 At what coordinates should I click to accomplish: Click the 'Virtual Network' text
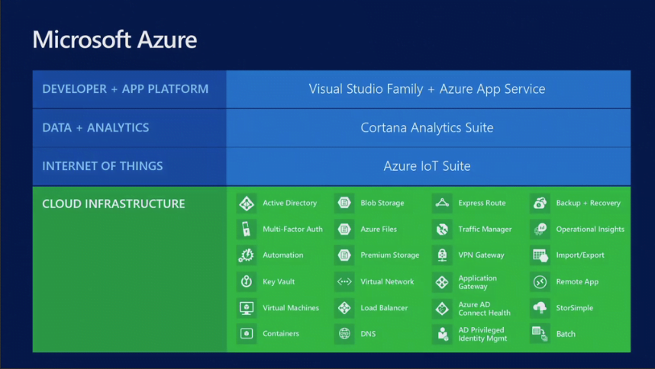(x=387, y=281)
